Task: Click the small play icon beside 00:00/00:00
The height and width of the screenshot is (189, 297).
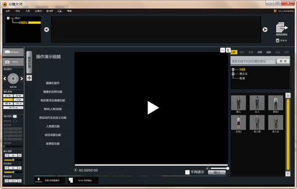Action: (x=76, y=170)
